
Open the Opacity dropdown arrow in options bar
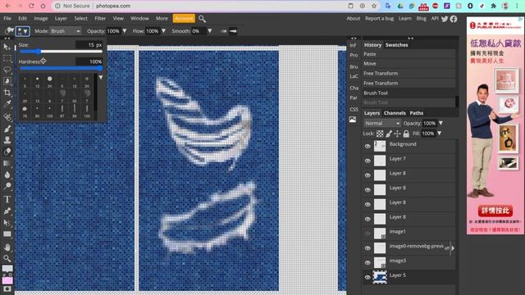point(125,31)
